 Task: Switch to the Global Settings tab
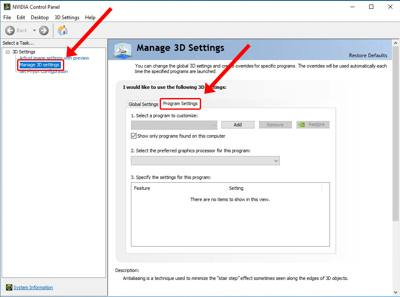tap(143, 104)
